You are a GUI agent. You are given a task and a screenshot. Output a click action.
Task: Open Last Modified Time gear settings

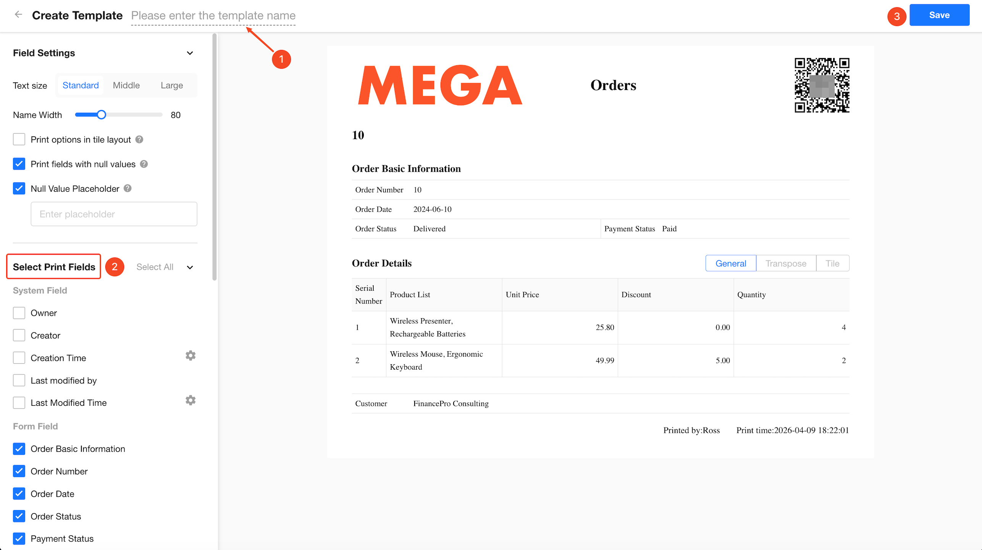(x=191, y=400)
